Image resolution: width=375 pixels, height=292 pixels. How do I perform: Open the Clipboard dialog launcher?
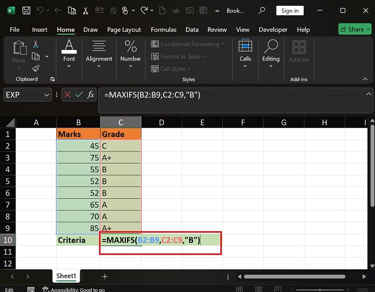point(53,80)
